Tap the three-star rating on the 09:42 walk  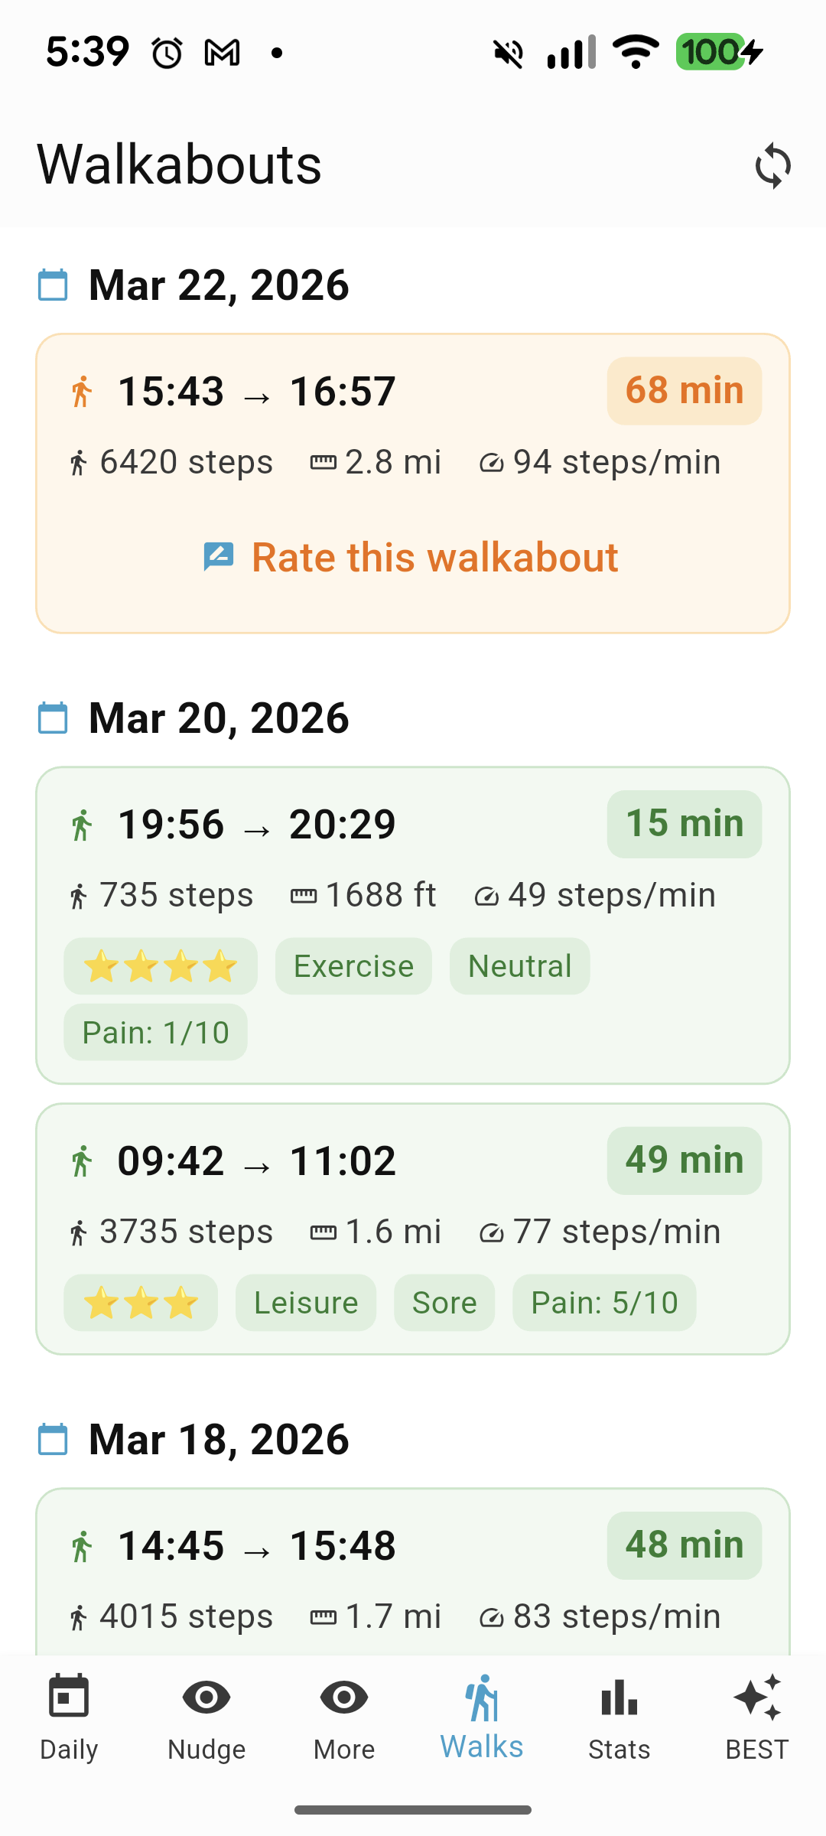pos(141,1302)
